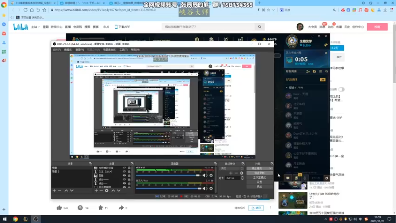
Task: Click the coin icon under video
Action: [80, 208]
